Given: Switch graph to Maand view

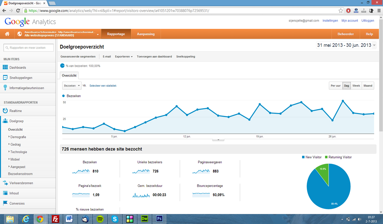Looking at the screenshot, I should click(368, 86).
